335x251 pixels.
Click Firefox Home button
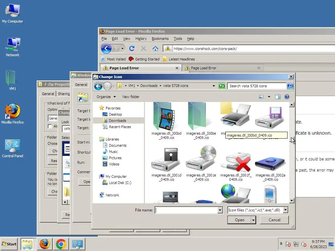[155, 49]
